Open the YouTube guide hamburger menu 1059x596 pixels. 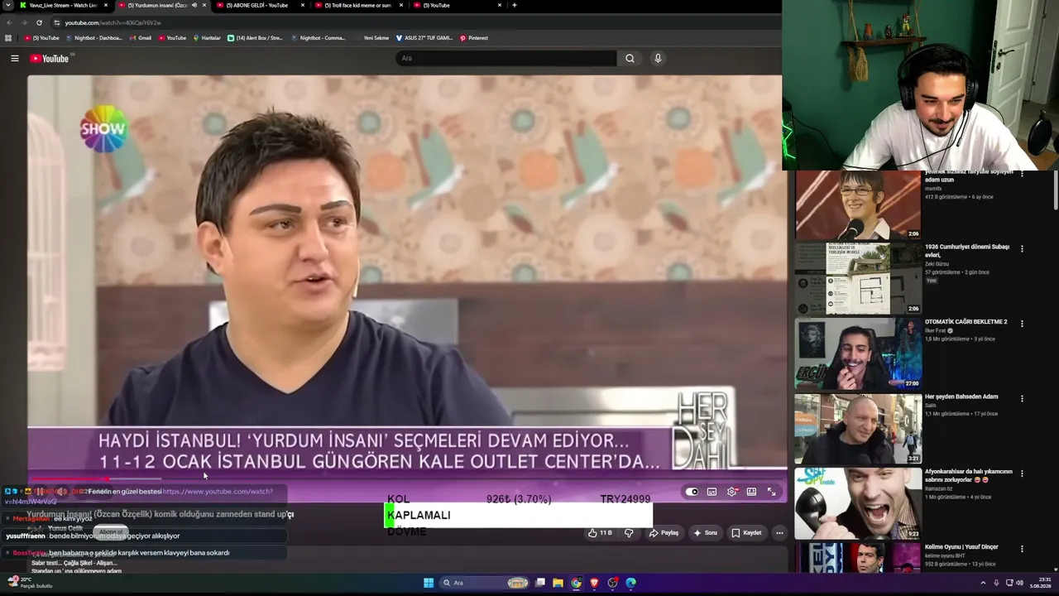(x=14, y=58)
